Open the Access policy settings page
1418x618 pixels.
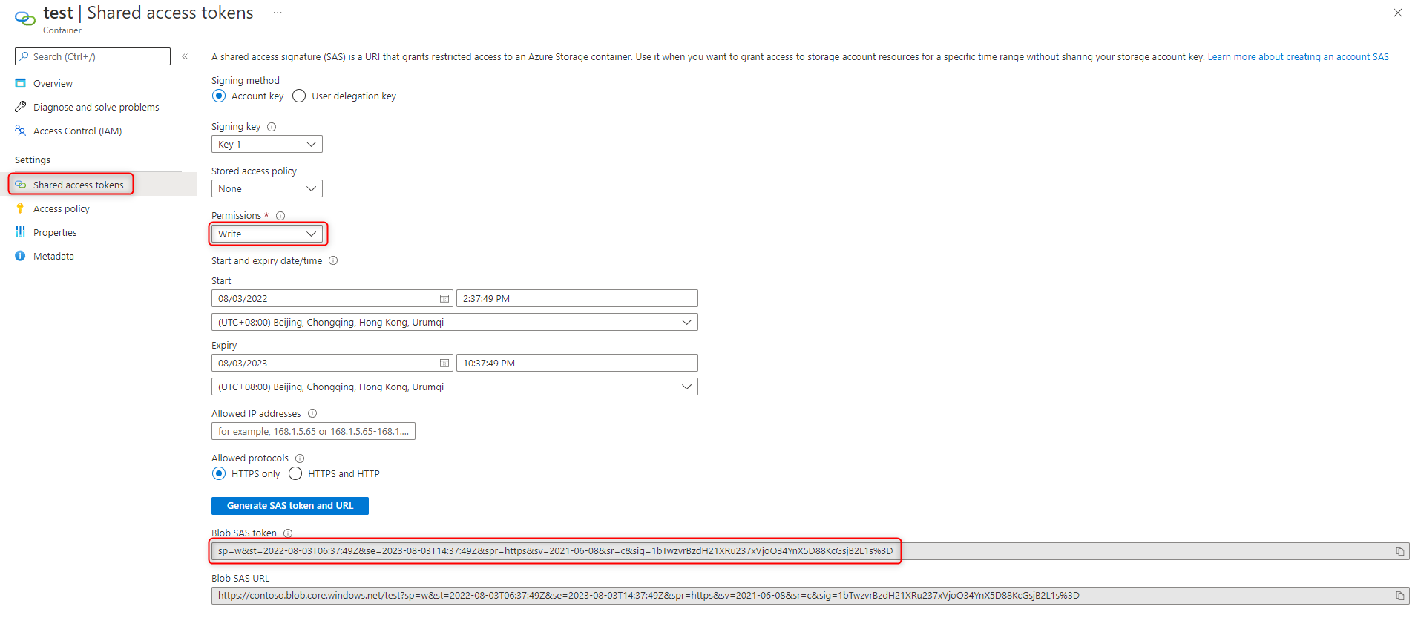(61, 208)
